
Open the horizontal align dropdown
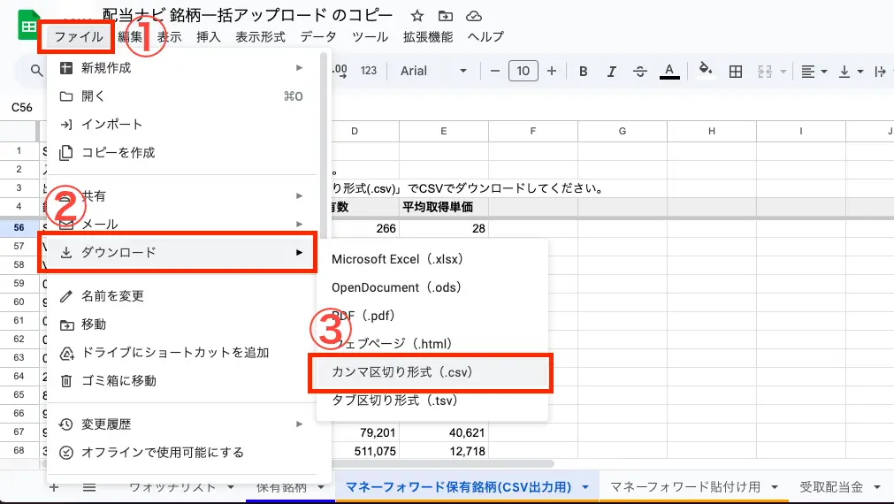coord(814,72)
